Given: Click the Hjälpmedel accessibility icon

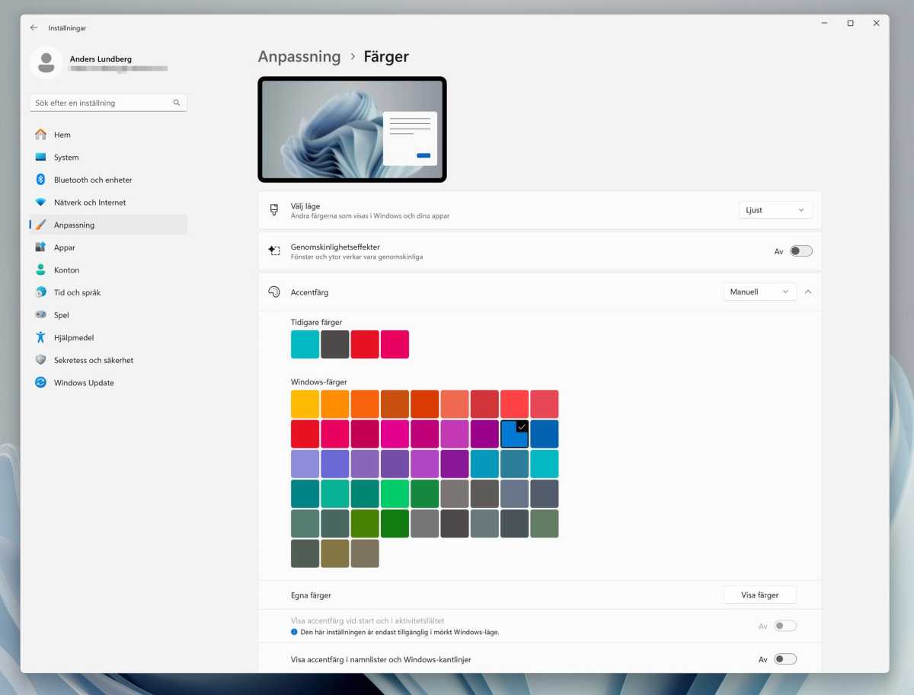Looking at the screenshot, I should point(40,337).
